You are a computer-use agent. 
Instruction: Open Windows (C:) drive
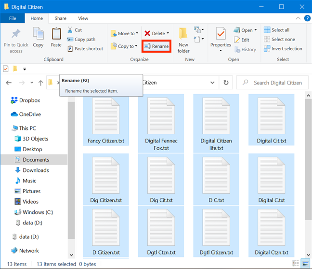[x=34, y=212]
